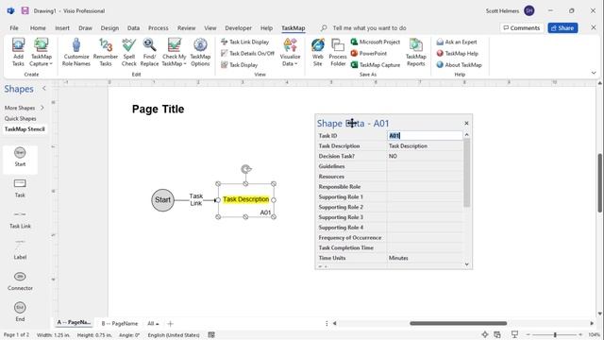
Task: Click the zoom out minus button
Action: click(528, 334)
